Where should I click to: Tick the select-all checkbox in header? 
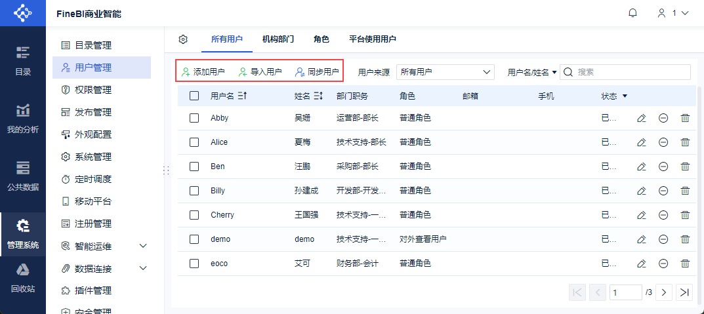pos(194,96)
